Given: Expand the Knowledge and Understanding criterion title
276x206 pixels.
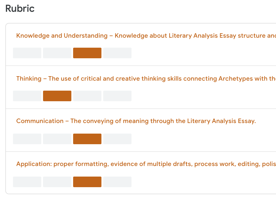Looking at the screenshot, I should click(146, 36).
